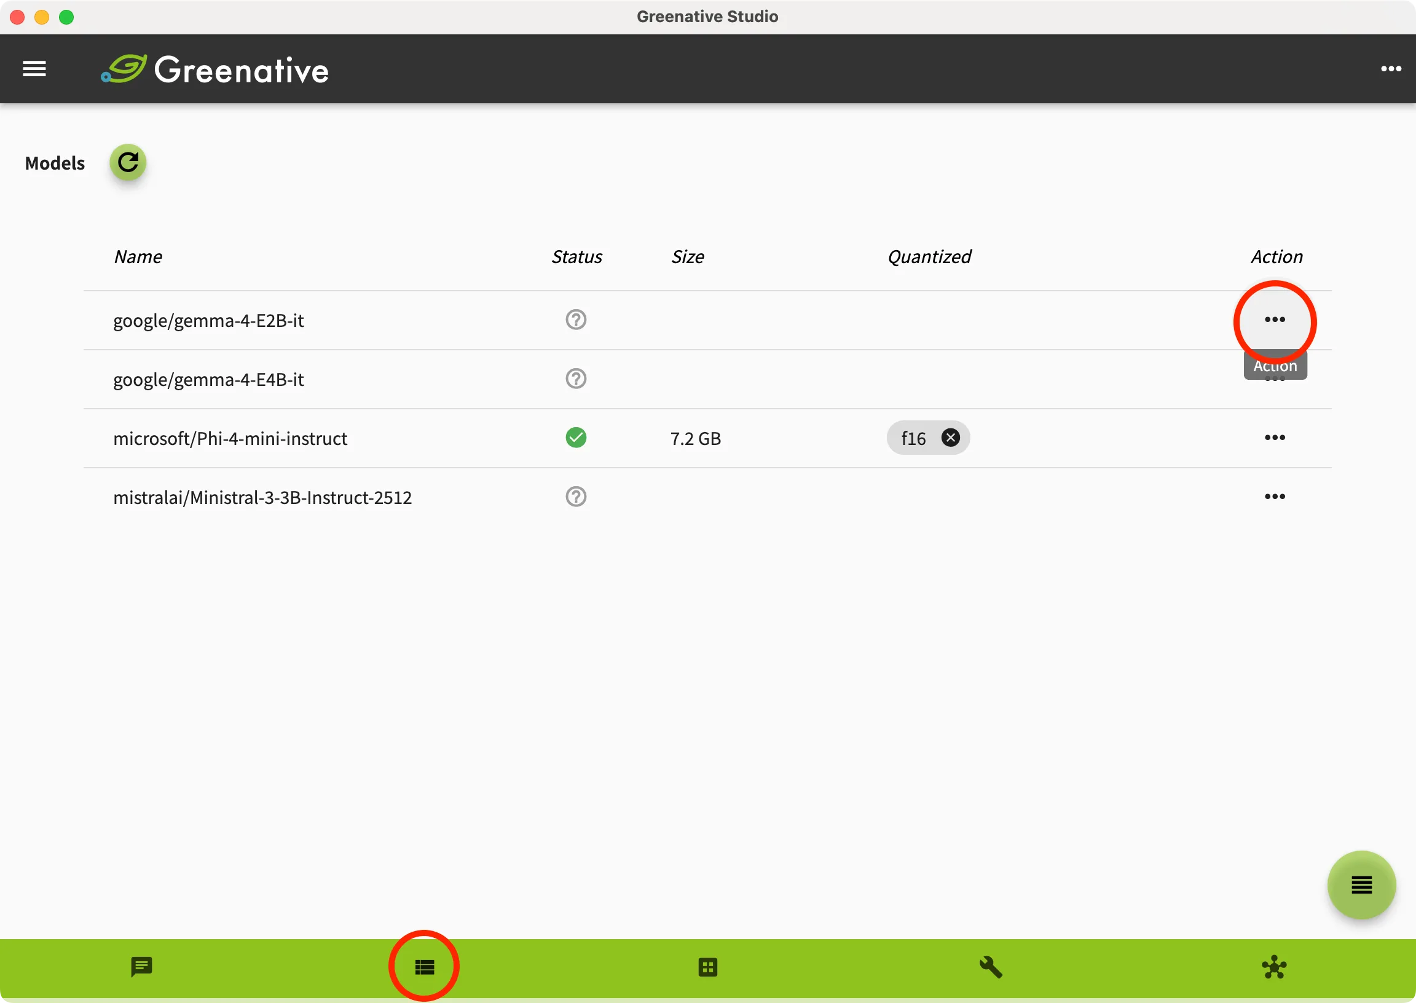
Task: Click the f16 quantization chip
Action: click(x=913, y=438)
